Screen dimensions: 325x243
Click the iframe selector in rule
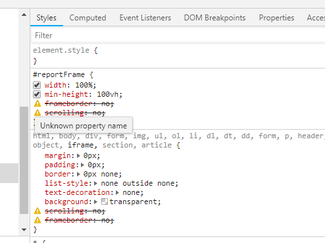80,145
